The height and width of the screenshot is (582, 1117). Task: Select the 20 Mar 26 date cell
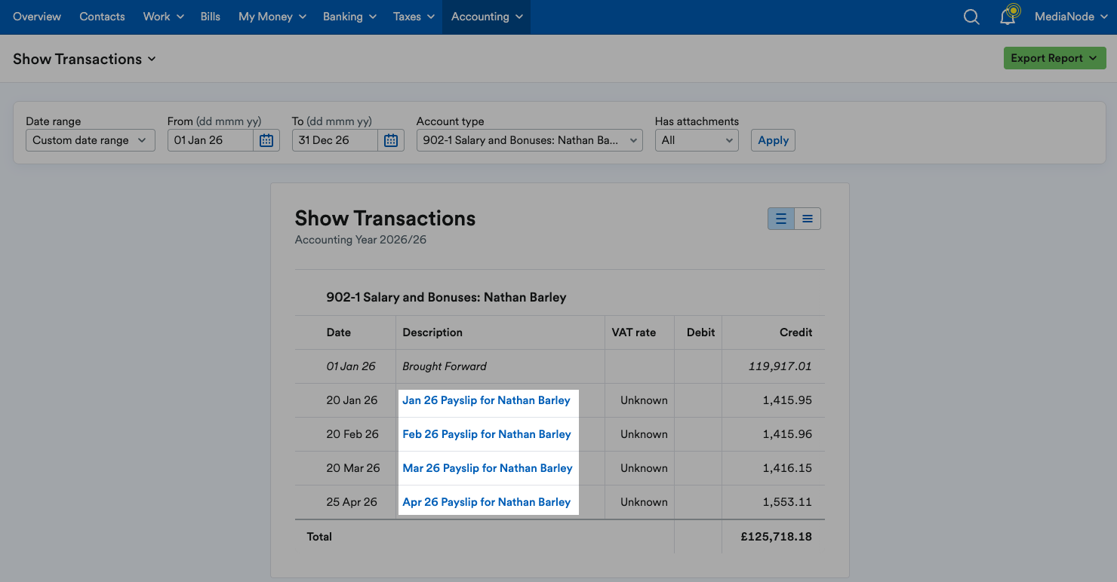[x=353, y=468]
